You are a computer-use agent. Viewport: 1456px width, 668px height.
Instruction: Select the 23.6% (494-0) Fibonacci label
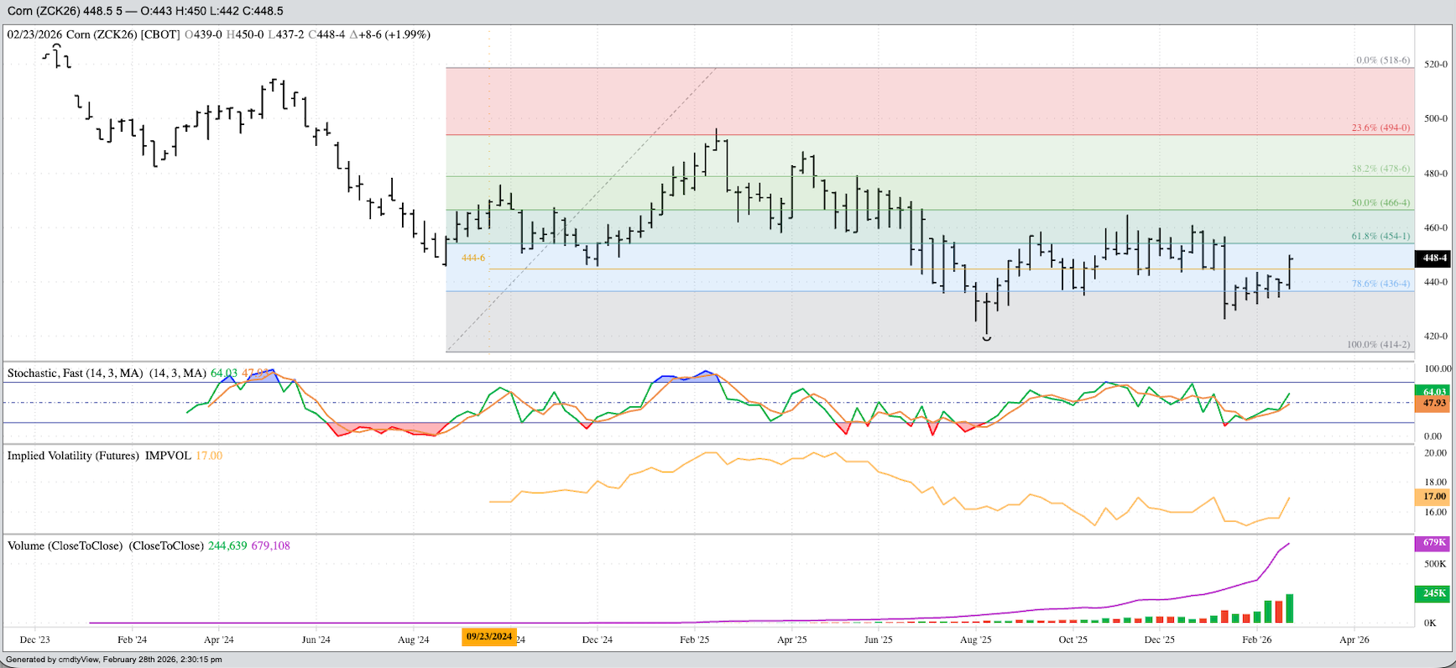coord(1380,128)
